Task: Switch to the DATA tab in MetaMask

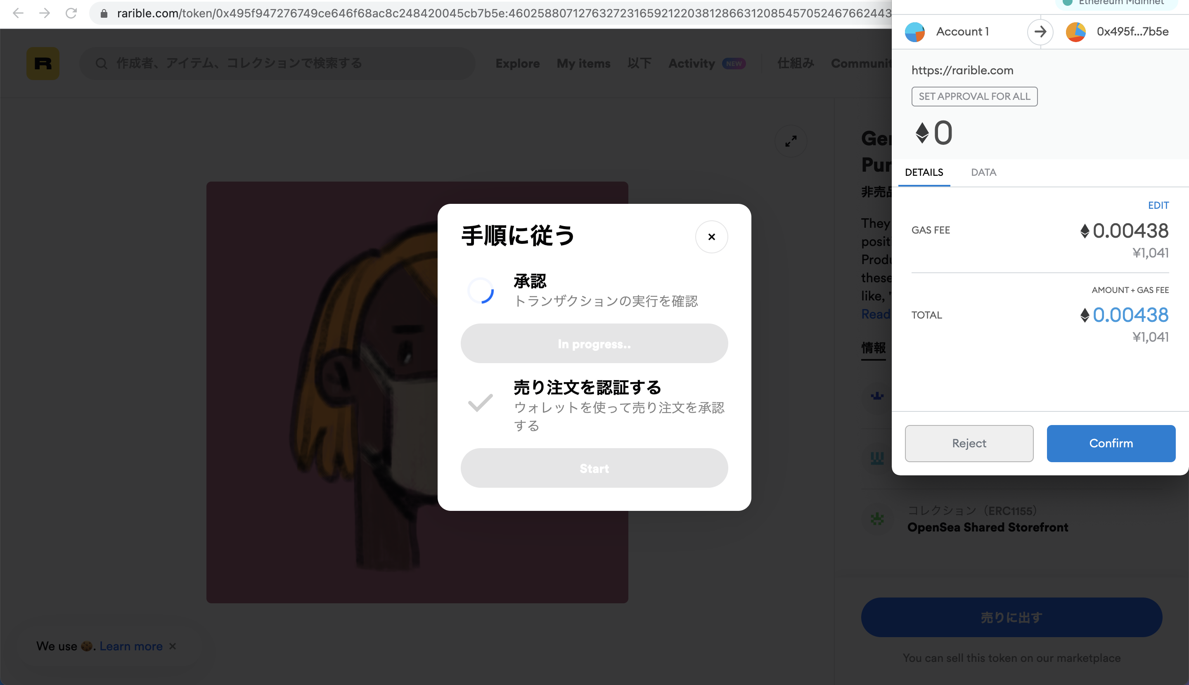Action: tap(983, 172)
